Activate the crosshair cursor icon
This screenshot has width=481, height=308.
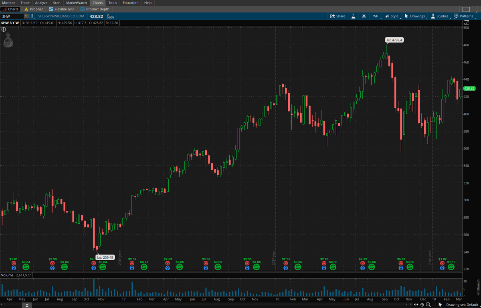pos(422,305)
